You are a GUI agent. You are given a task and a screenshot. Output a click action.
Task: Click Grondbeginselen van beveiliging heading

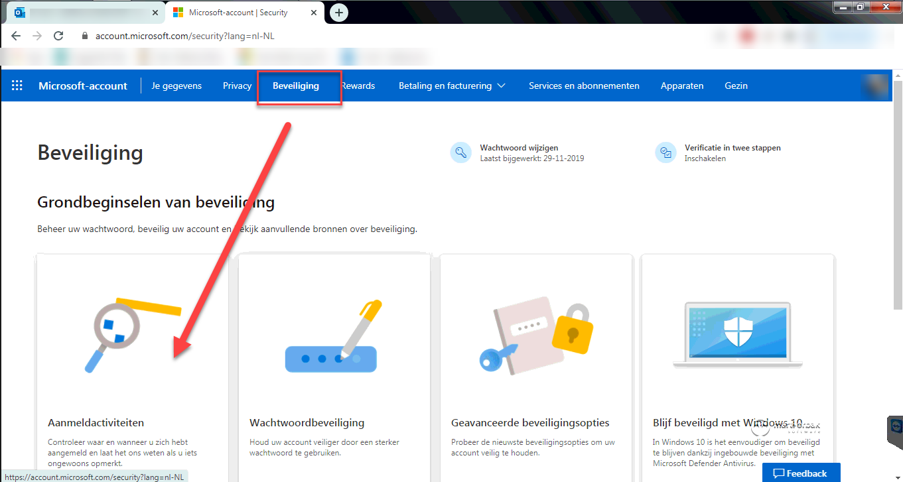point(156,202)
